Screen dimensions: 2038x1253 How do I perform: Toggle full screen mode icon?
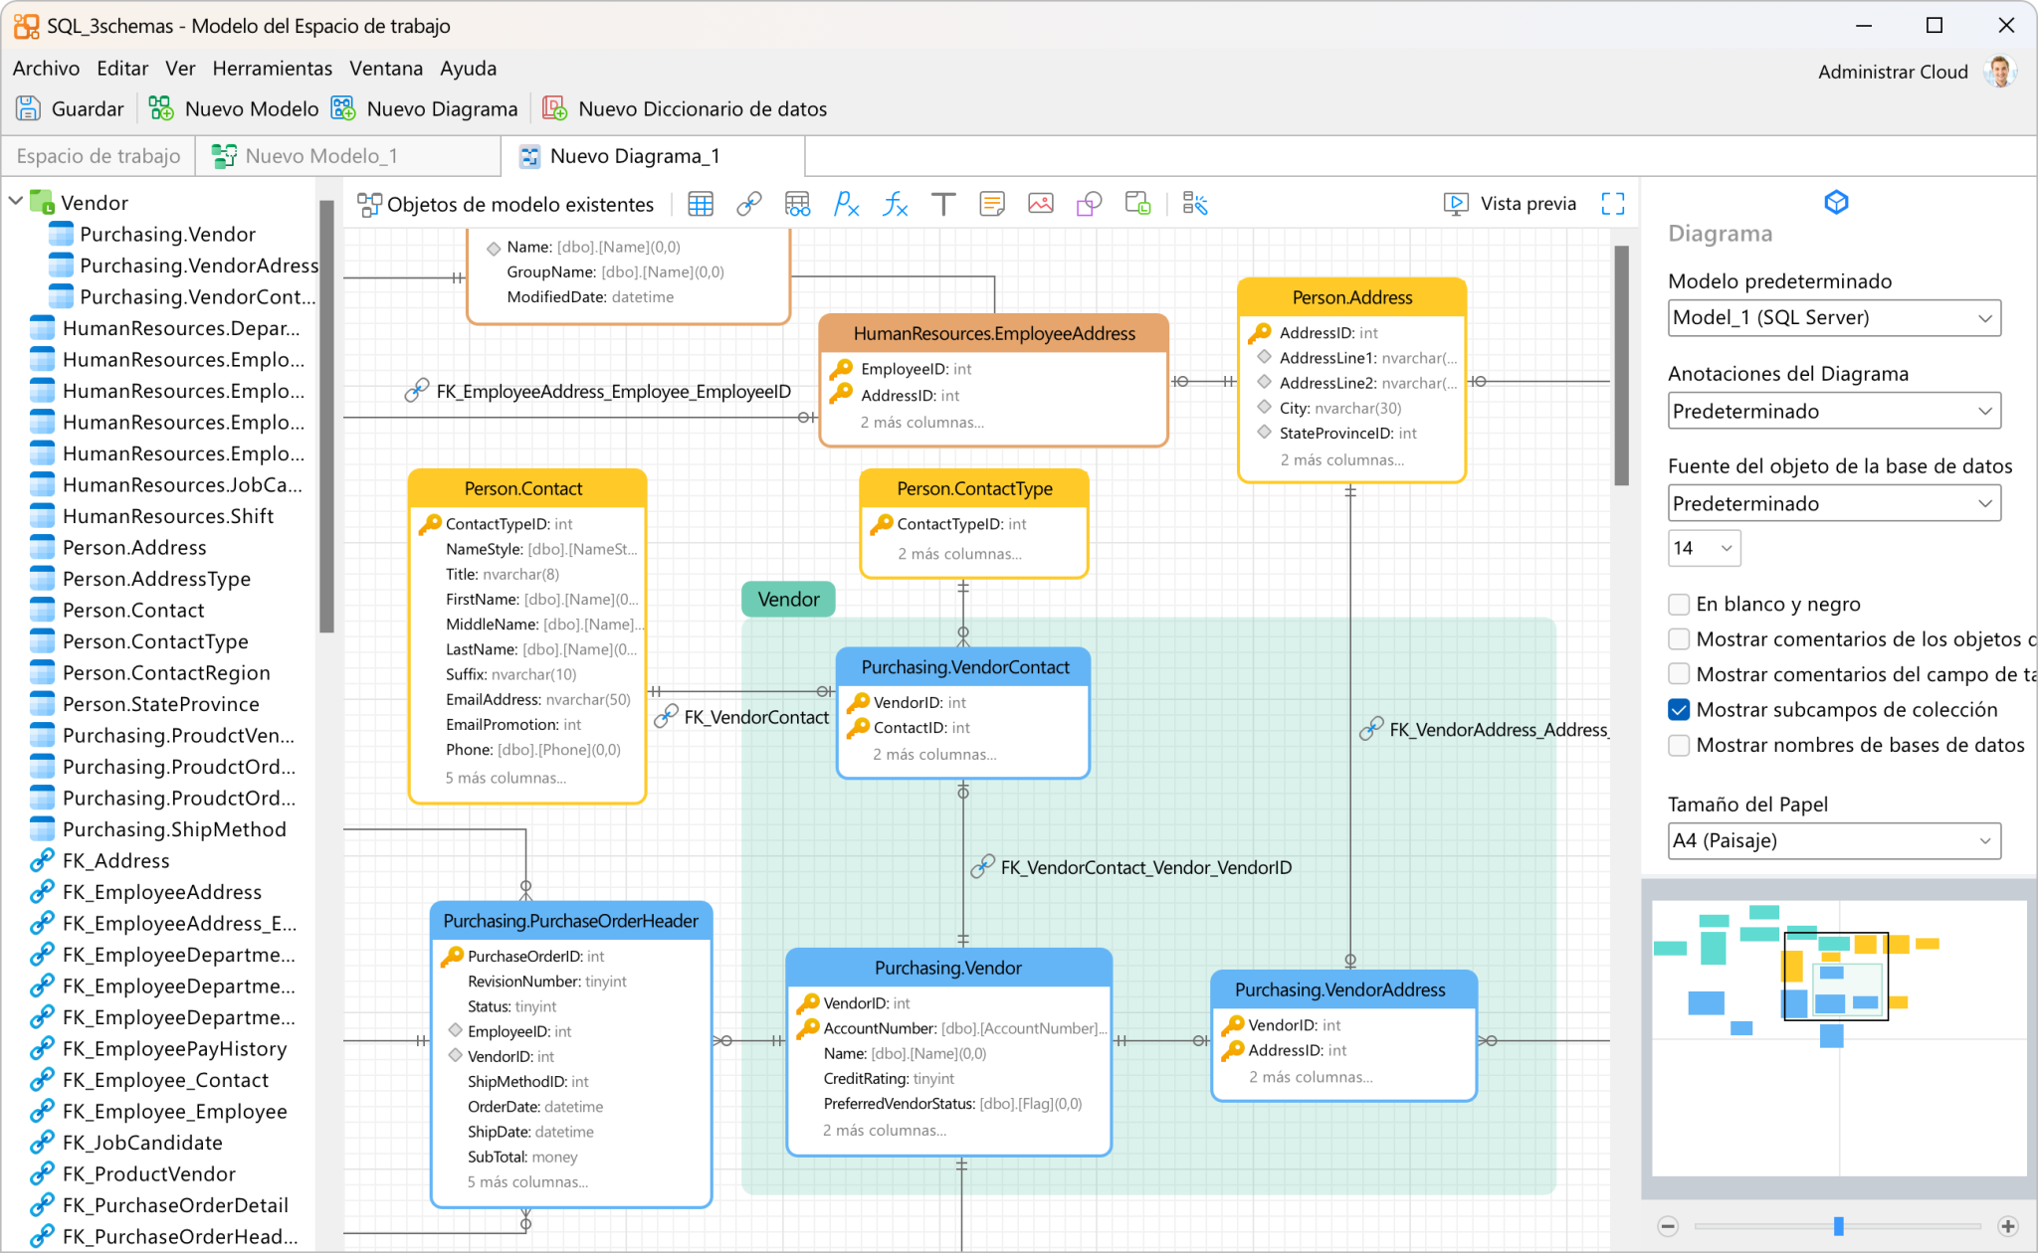[1613, 204]
